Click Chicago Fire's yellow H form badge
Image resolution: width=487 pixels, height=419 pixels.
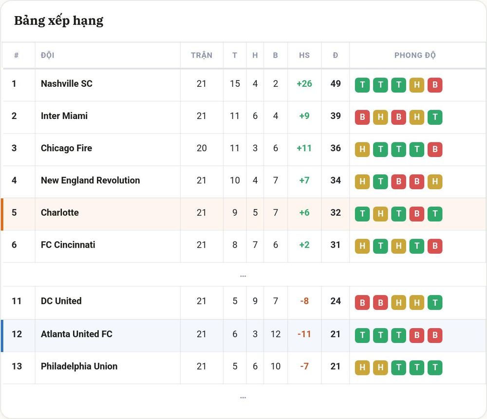click(x=362, y=149)
